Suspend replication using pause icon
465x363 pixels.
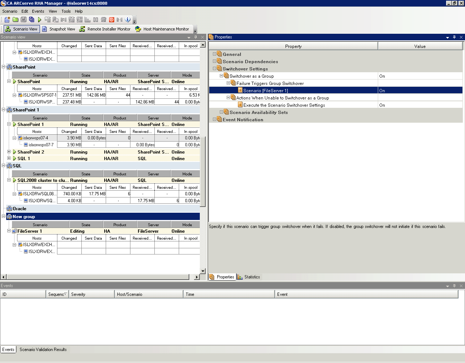(96, 19)
